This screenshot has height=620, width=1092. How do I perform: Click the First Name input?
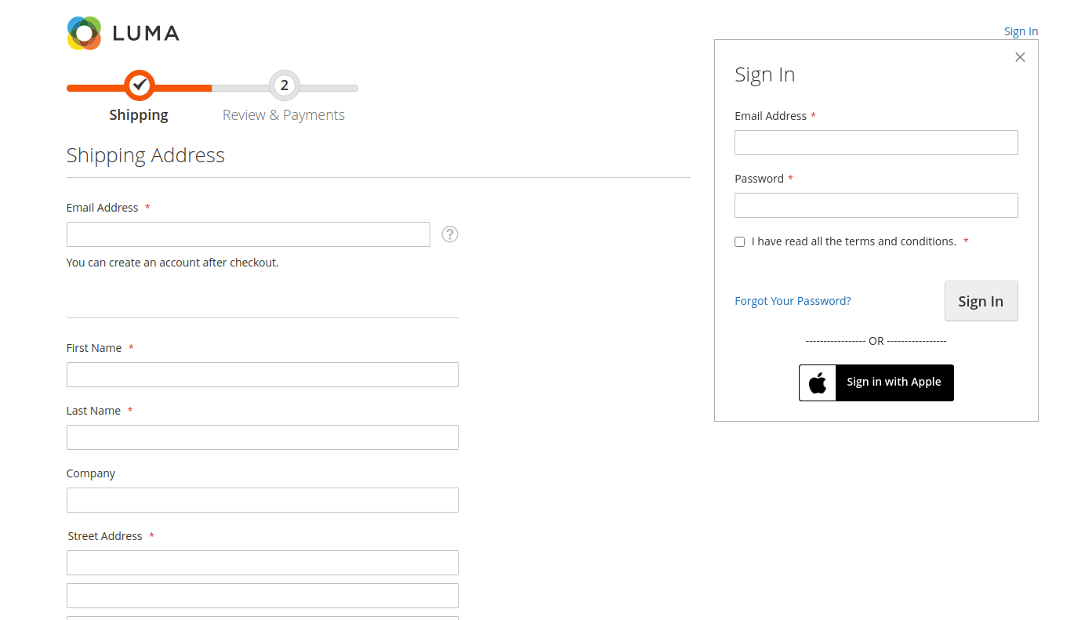262,374
